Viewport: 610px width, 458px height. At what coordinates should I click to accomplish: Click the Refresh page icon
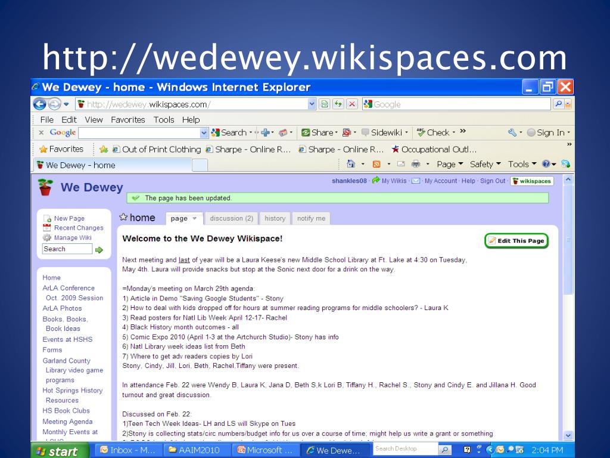point(338,104)
